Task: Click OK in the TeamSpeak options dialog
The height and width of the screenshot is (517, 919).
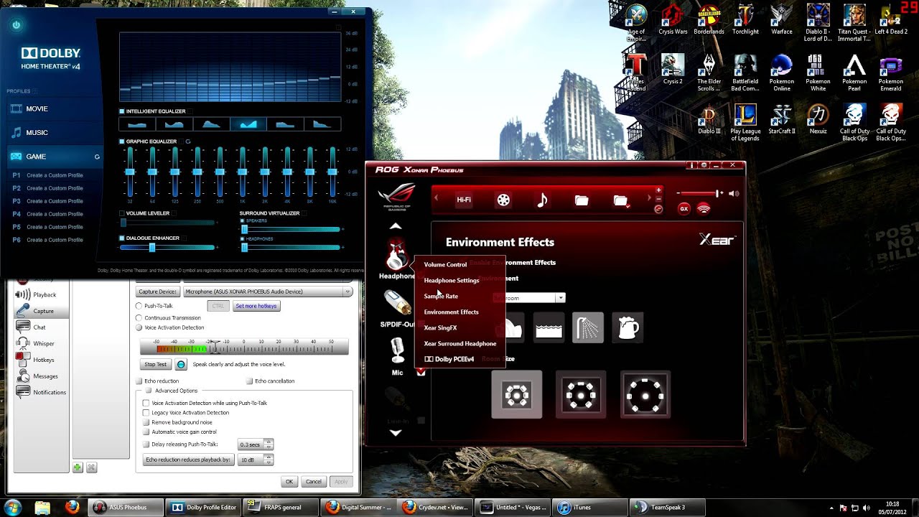Action: coord(289,482)
